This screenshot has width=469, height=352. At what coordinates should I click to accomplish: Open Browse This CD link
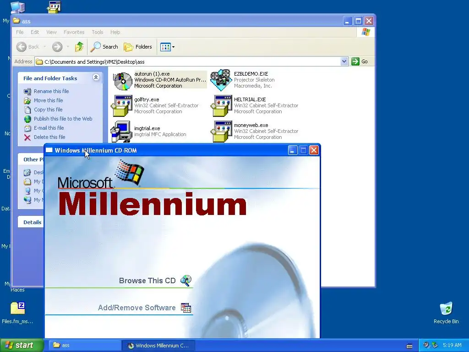tap(147, 281)
